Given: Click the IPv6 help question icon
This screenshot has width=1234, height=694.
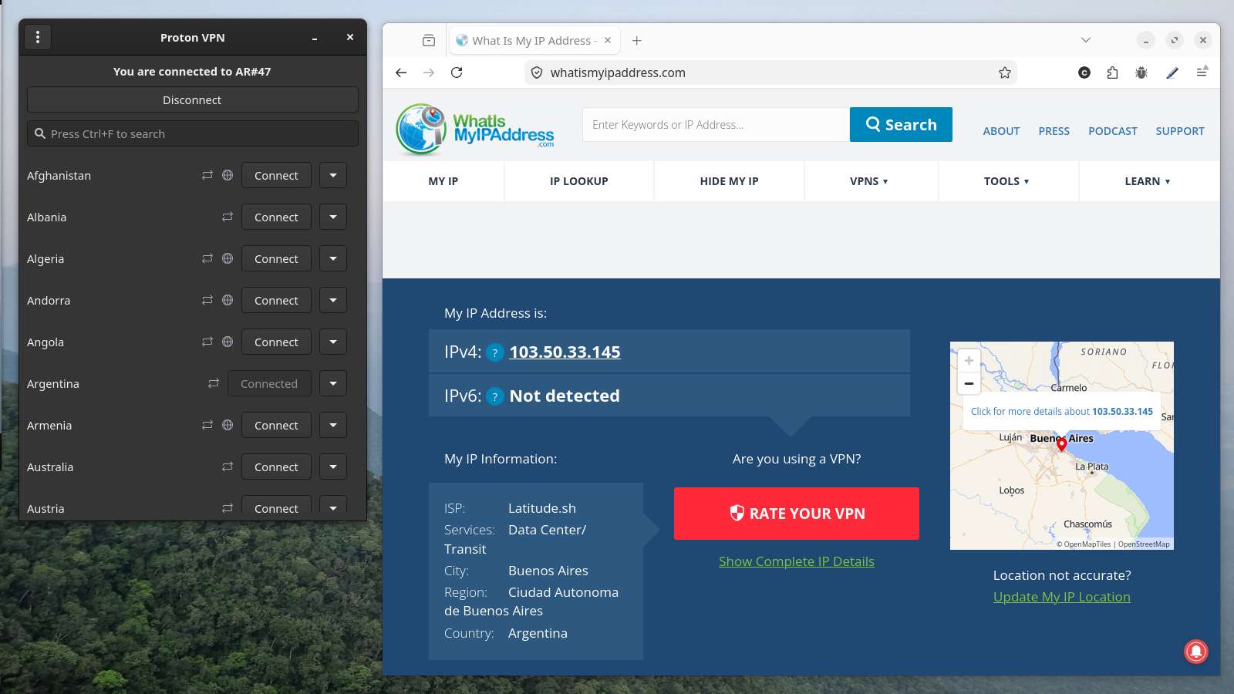Looking at the screenshot, I should (495, 396).
